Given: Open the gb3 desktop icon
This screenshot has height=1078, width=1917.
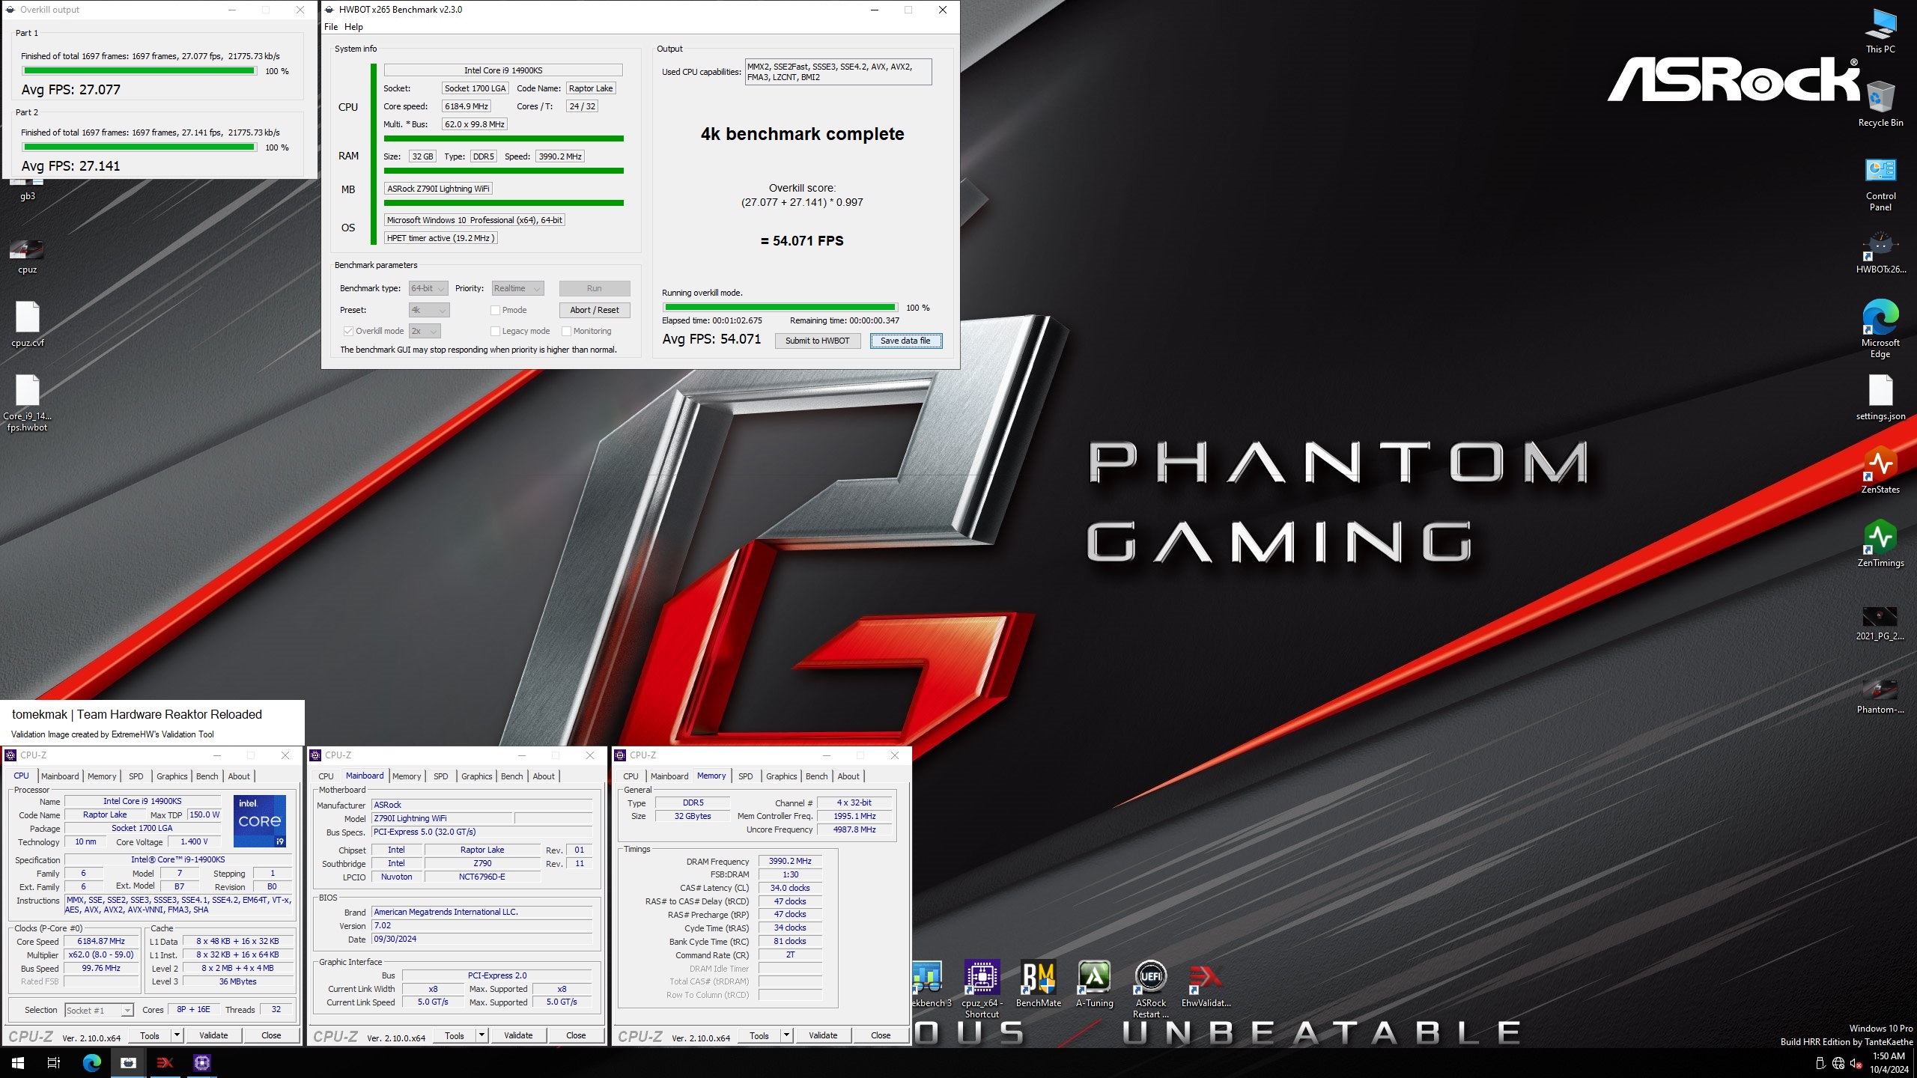Looking at the screenshot, I should point(27,191).
